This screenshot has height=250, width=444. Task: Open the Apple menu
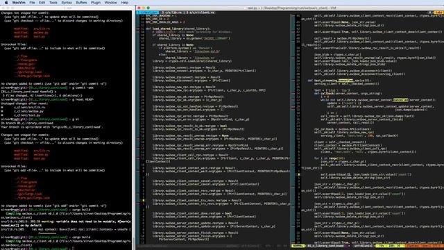tap(6, 3)
